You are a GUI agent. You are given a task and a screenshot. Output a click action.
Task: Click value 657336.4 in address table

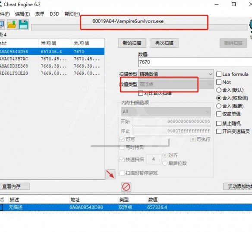pyautogui.click(x=157, y=207)
